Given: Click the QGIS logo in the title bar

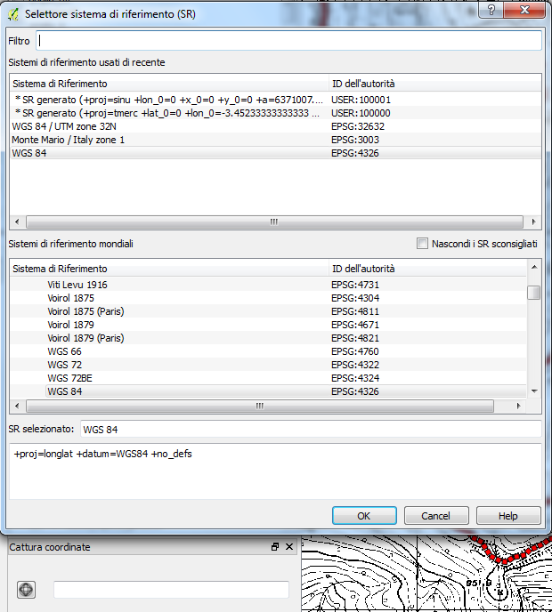Looking at the screenshot, I should tap(13, 13).
